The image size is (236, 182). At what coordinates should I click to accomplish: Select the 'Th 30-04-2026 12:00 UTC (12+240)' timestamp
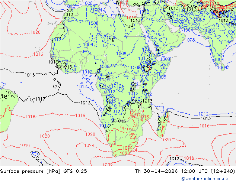(x=185, y=171)
